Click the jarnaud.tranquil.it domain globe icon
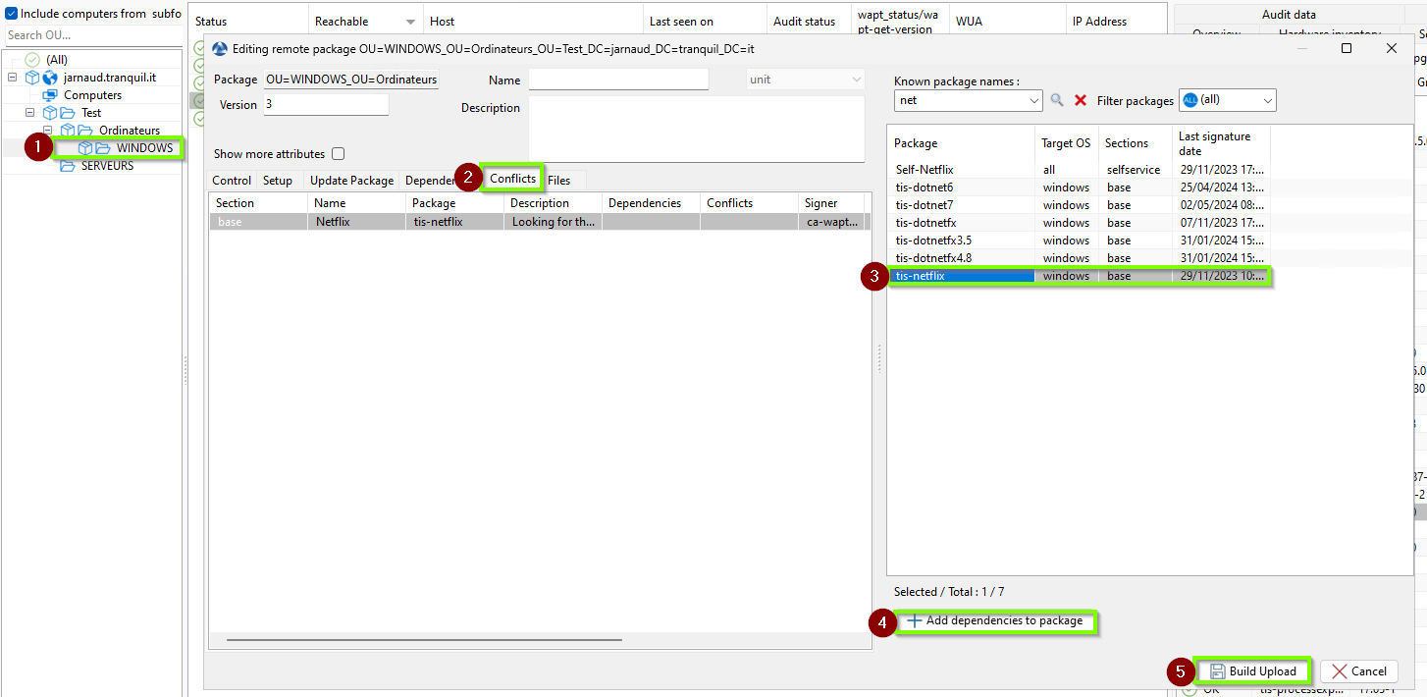Screen dimensions: 1427x697 [x=50, y=78]
